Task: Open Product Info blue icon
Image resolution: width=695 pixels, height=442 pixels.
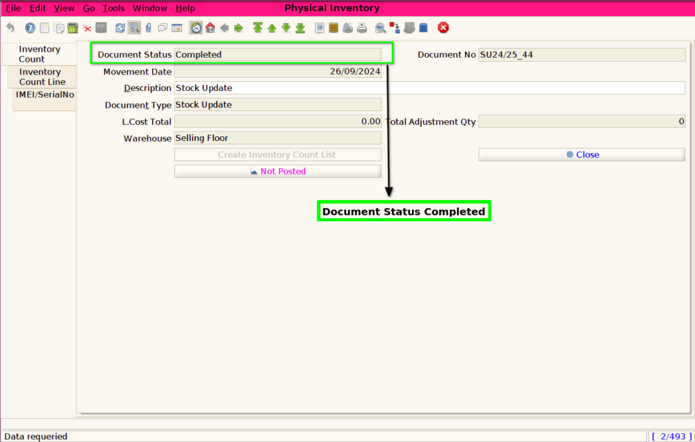Action: tap(424, 28)
